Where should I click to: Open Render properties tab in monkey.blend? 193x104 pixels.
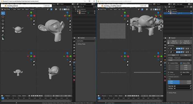coord(74,45)
